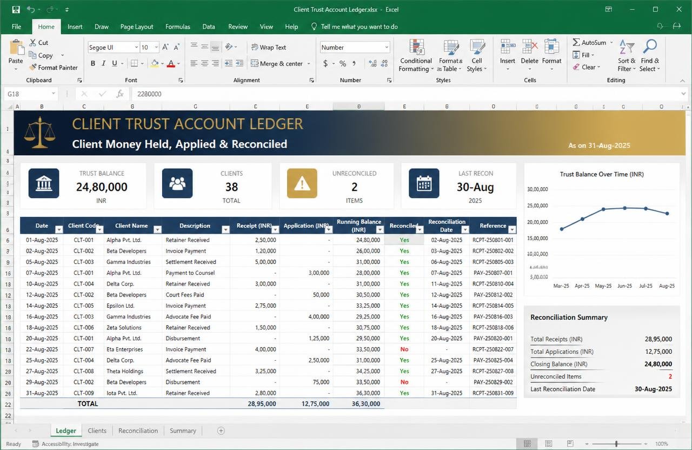Open the Clear eraser dropdown
This screenshot has height=450, width=692.
click(x=587, y=67)
